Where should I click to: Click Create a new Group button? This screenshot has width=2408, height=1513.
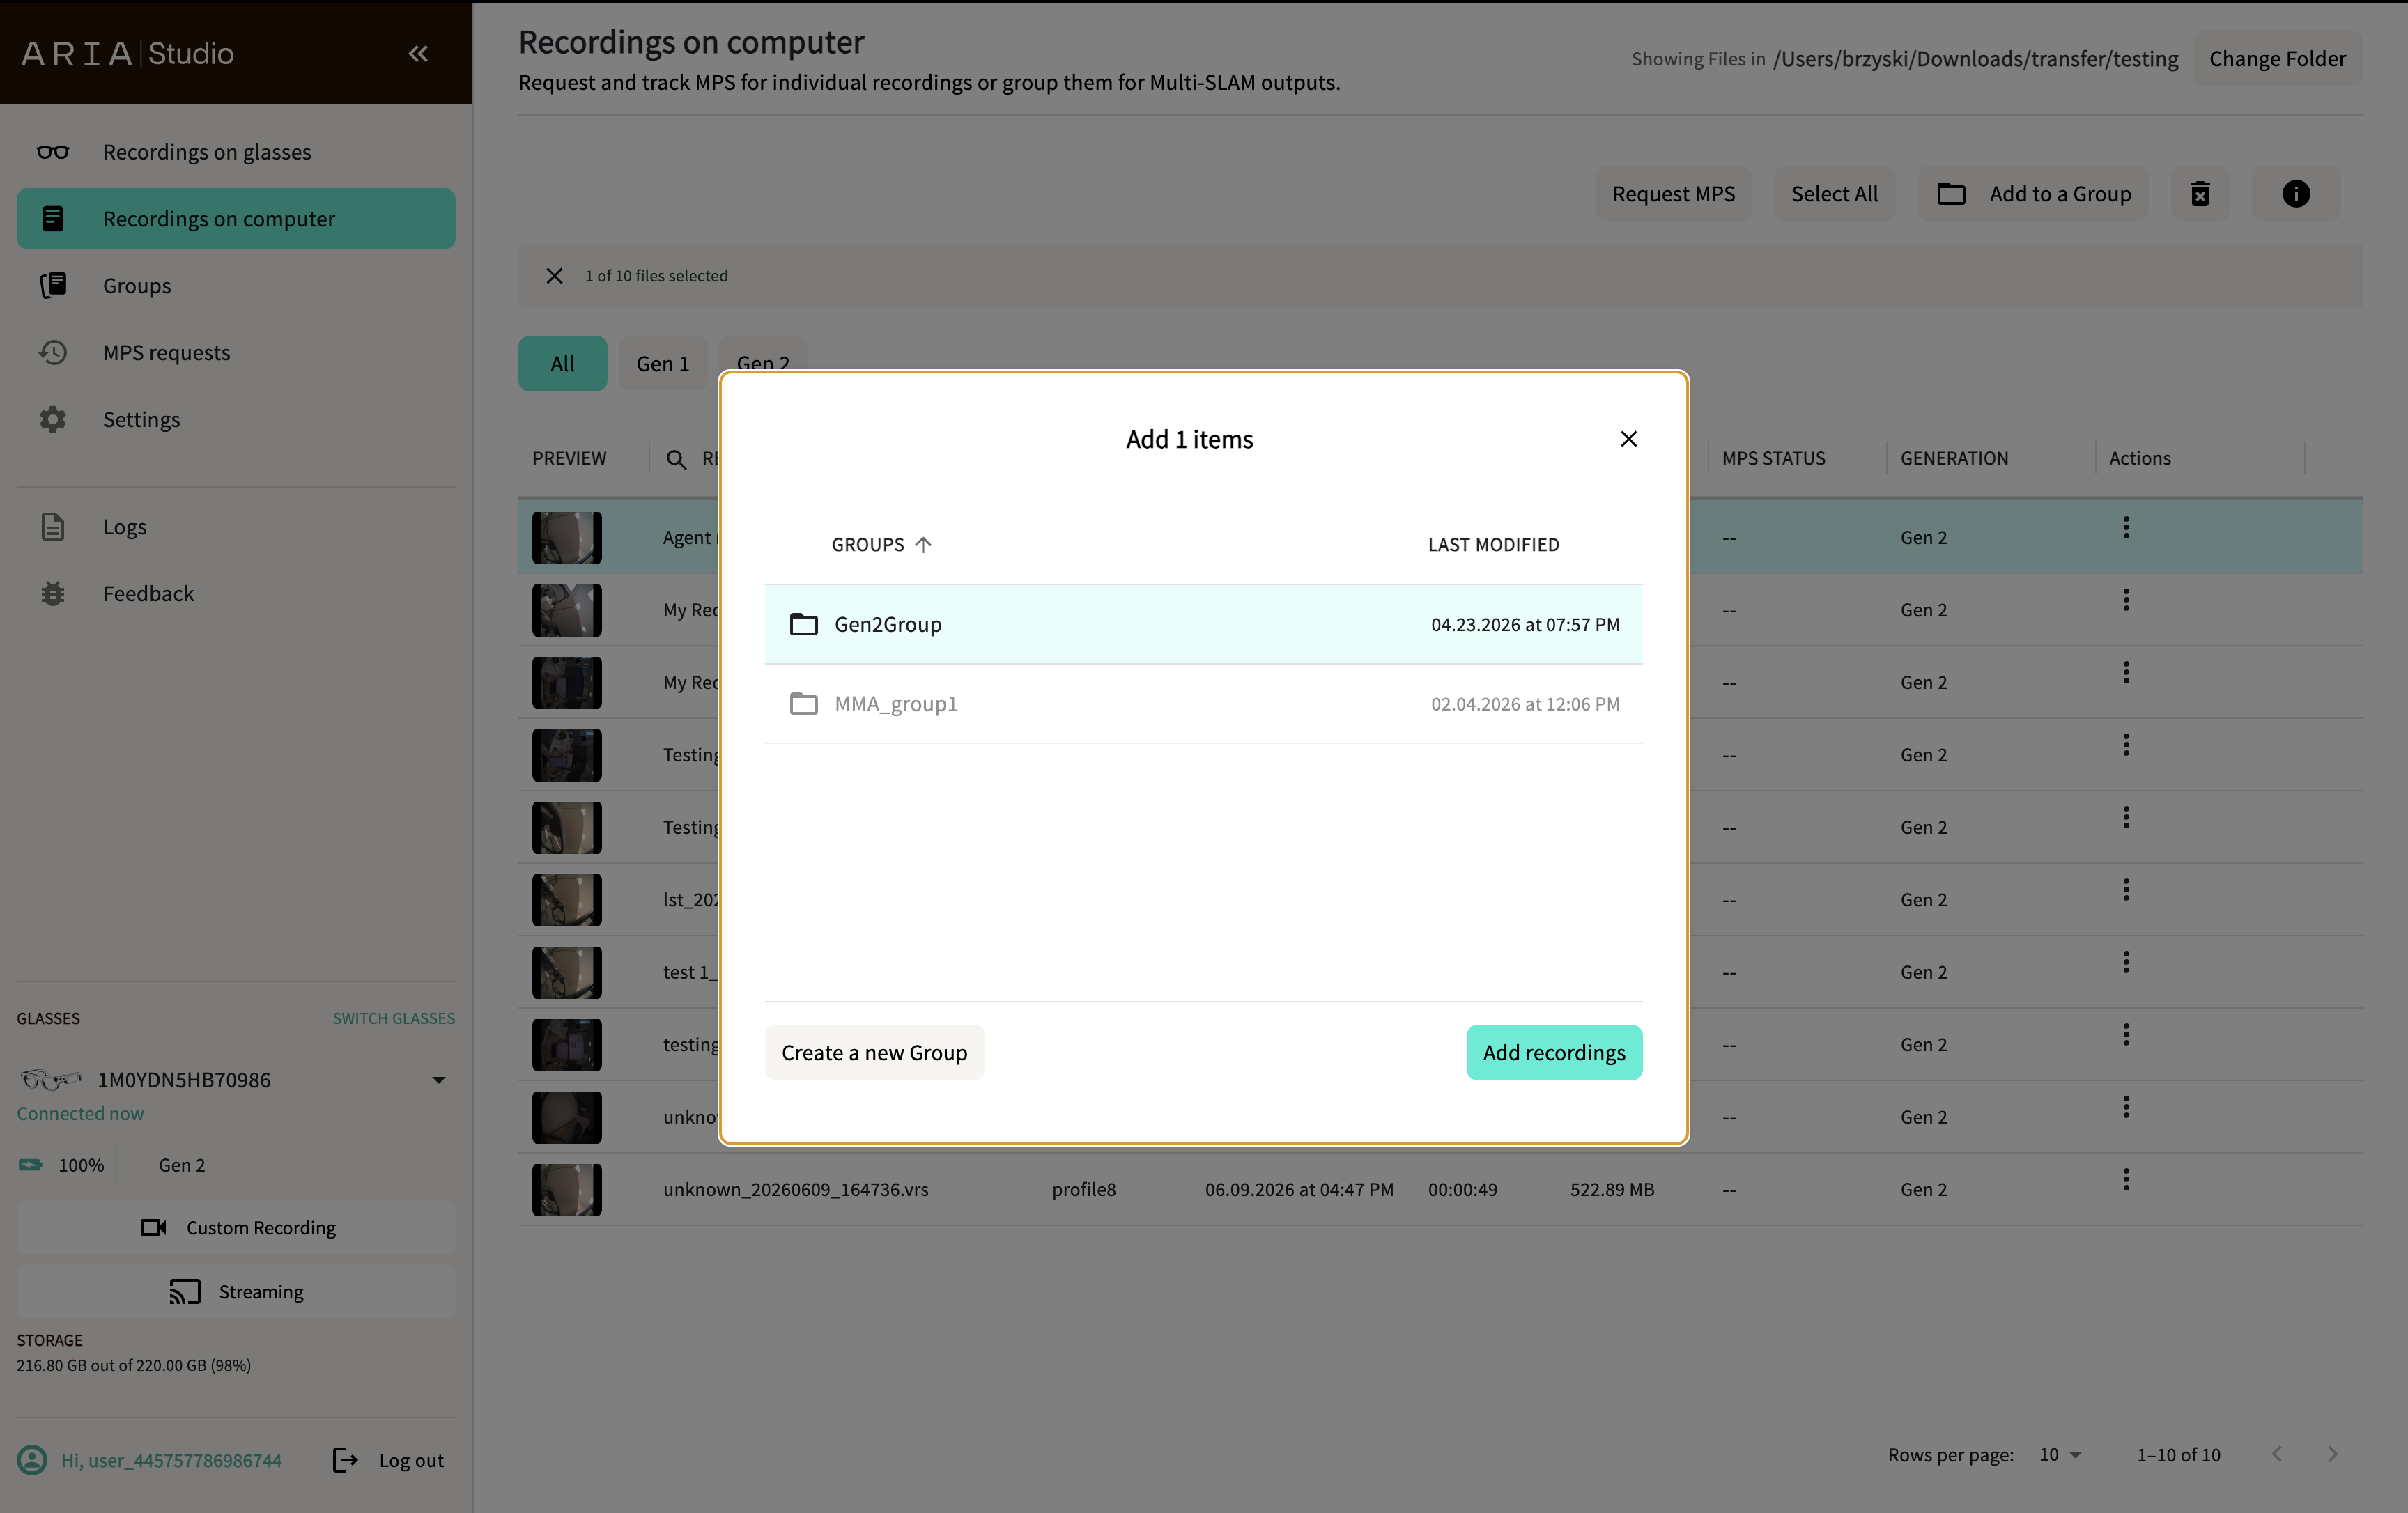[x=874, y=1052]
